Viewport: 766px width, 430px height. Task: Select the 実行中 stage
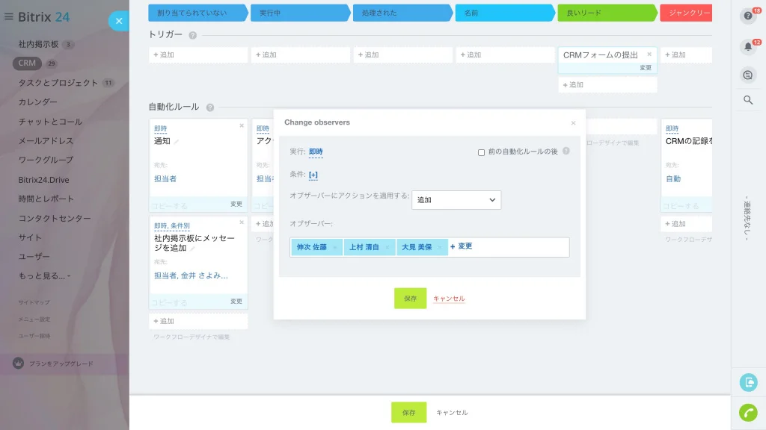(x=301, y=13)
